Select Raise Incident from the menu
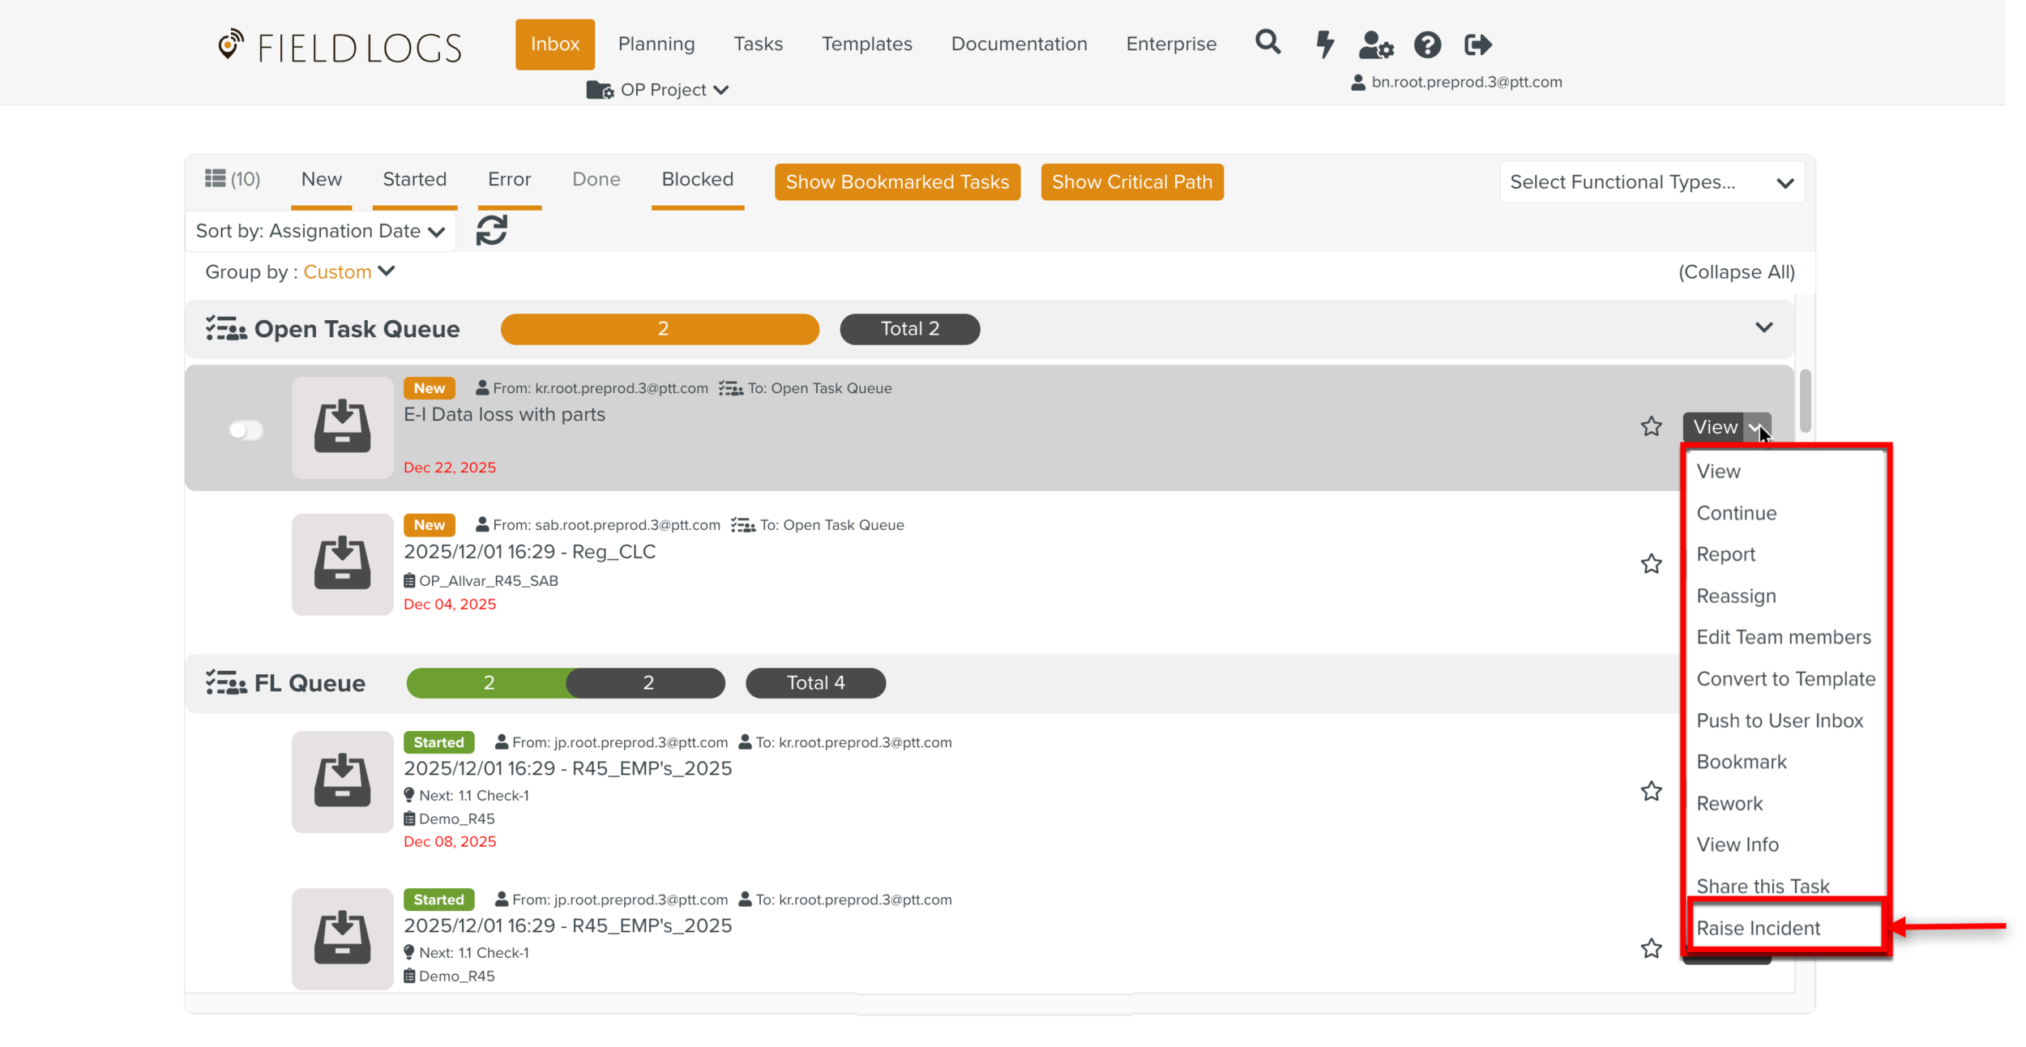 coord(1758,928)
